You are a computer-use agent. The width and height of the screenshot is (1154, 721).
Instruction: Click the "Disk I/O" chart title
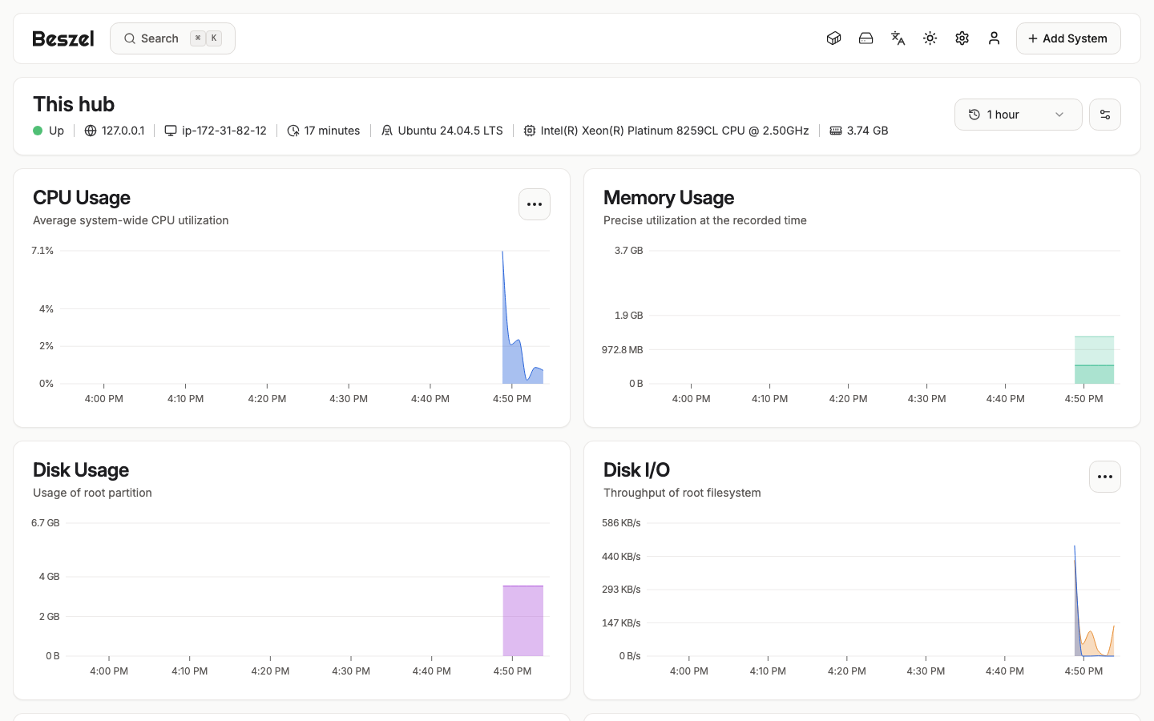pos(636,470)
